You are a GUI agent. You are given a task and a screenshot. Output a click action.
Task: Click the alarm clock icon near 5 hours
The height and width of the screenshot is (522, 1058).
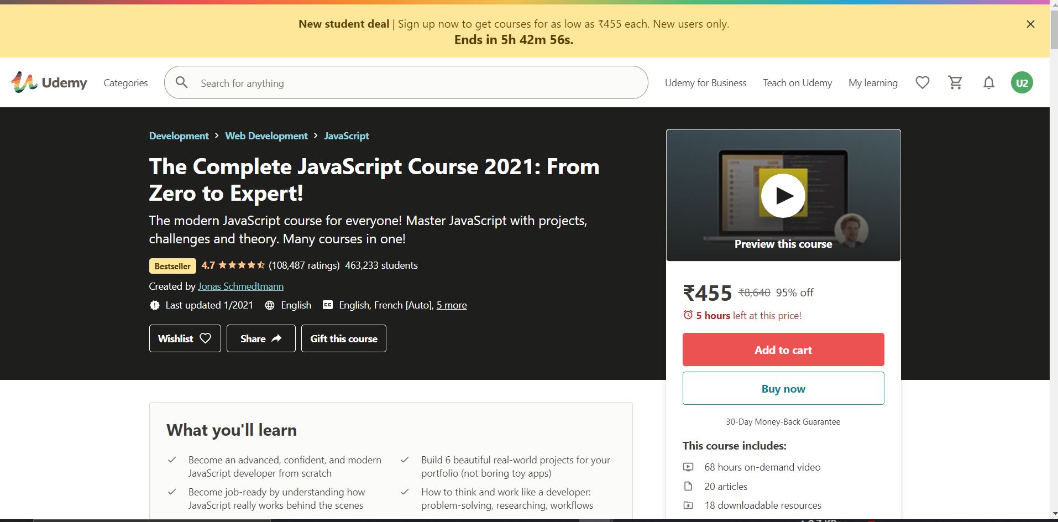click(688, 315)
